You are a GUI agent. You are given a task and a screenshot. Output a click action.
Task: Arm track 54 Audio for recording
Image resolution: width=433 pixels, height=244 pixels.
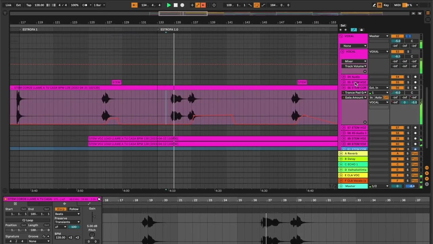[415, 77]
